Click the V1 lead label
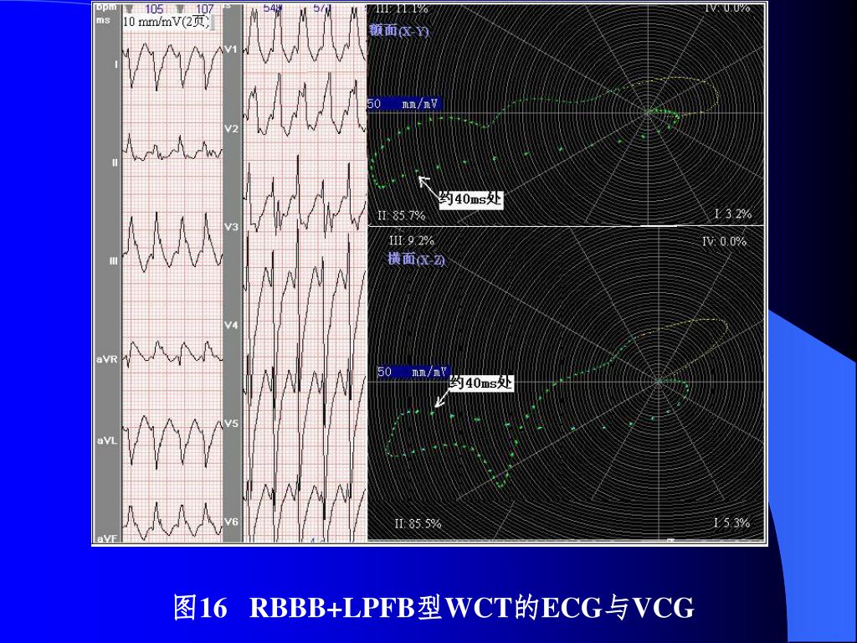Screen dimensions: 857x643 click(232, 49)
